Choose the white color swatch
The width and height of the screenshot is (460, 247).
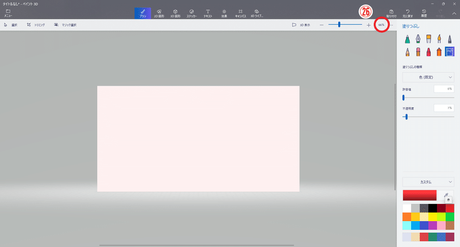click(x=407, y=209)
